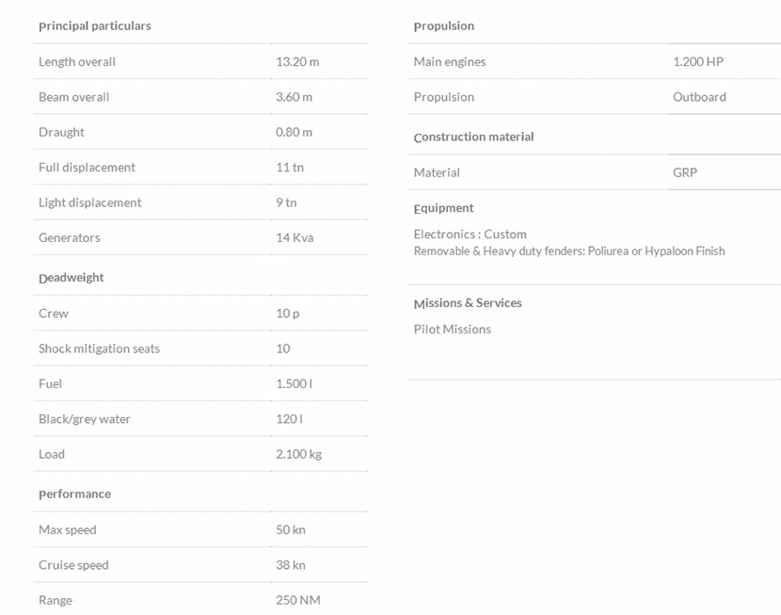781x615 pixels.
Task: Click the Beam overall row label
Action: click(73, 97)
